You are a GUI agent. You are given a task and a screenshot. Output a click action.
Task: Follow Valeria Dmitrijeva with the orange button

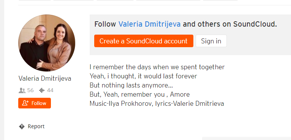[x=35, y=103]
